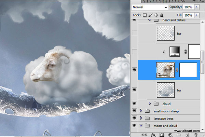Click the lock transparent pixels icon
The width and height of the screenshot is (205, 137).
pyautogui.click(x=145, y=15)
